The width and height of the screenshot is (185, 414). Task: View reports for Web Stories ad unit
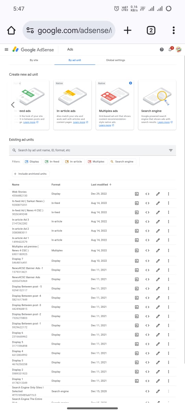[x=137, y=194]
